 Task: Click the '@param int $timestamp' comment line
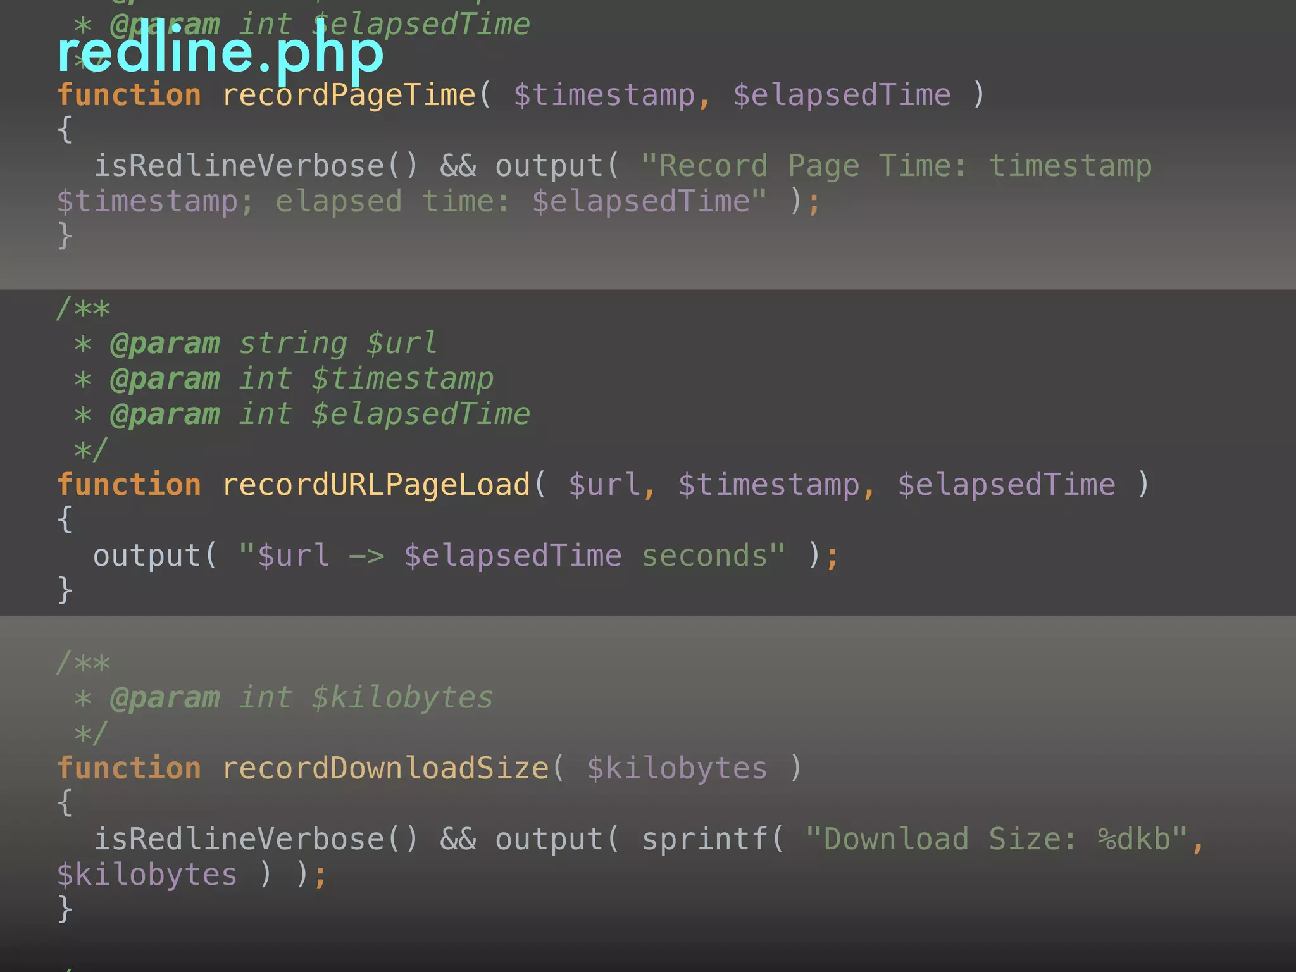point(301,380)
